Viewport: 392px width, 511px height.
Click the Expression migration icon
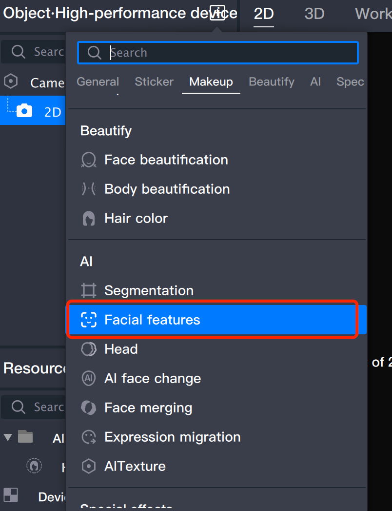click(x=89, y=437)
